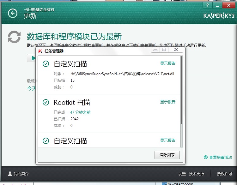Close the 任务管理器 window

tap(176, 50)
